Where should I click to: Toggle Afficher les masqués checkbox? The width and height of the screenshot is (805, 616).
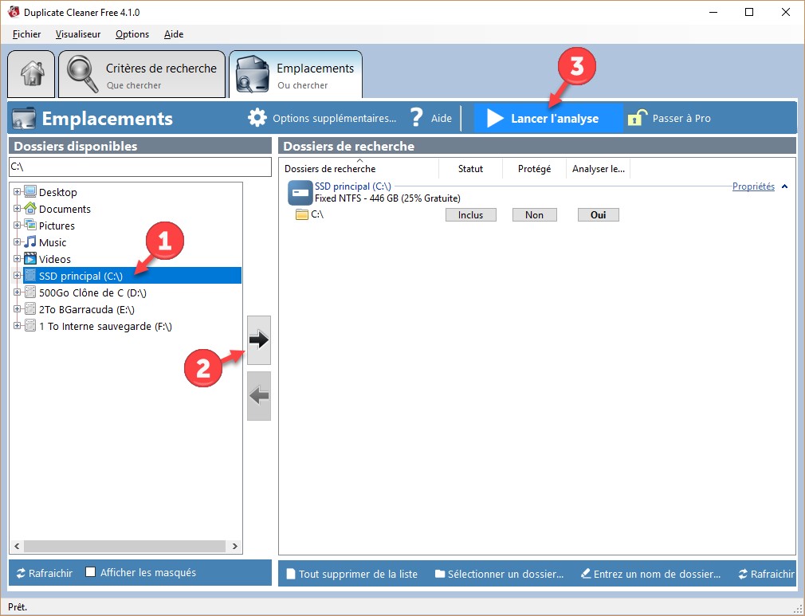coord(91,572)
